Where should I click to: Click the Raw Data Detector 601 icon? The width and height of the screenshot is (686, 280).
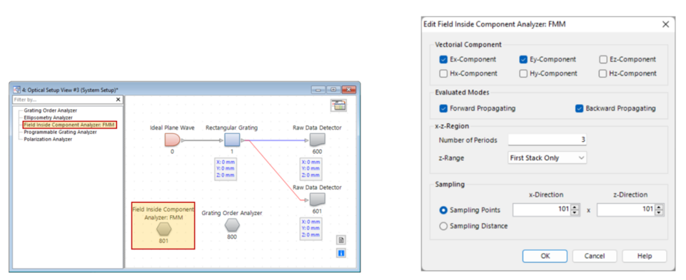coord(317,200)
